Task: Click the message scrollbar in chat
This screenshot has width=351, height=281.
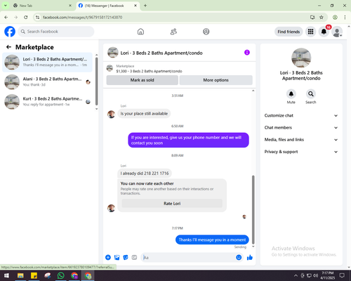Action: tap(253, 209)
